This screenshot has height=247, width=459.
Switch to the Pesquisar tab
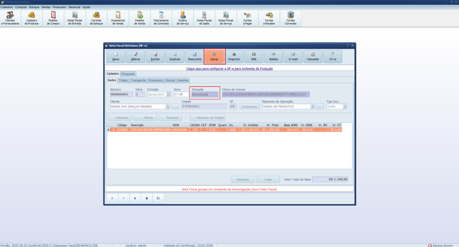pos(128,74)
